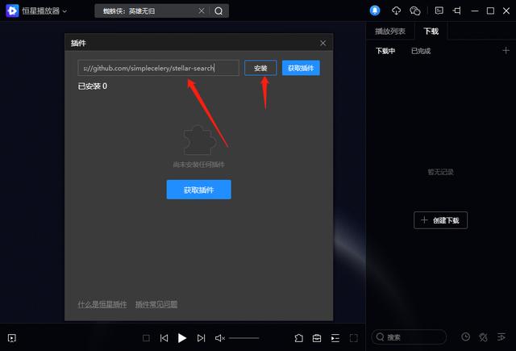Close the 插件 dialog
This screenshot has height=351, width=516.
click(322, 43)
